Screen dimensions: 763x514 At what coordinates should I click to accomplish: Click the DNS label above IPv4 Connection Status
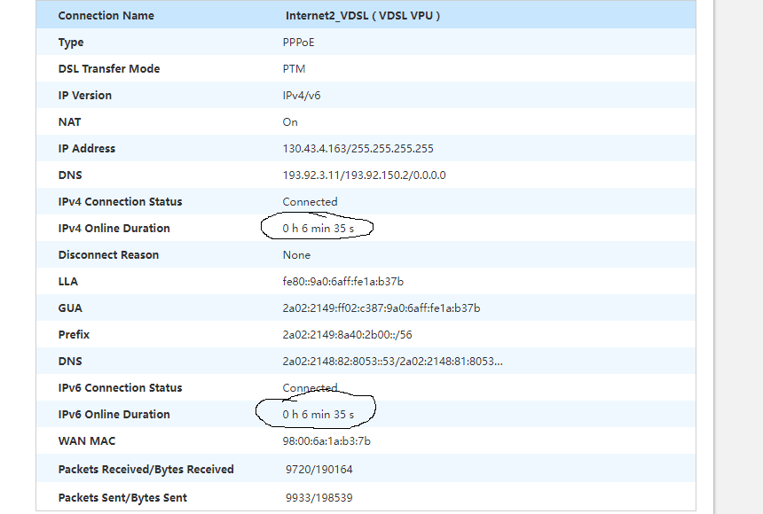70,175
